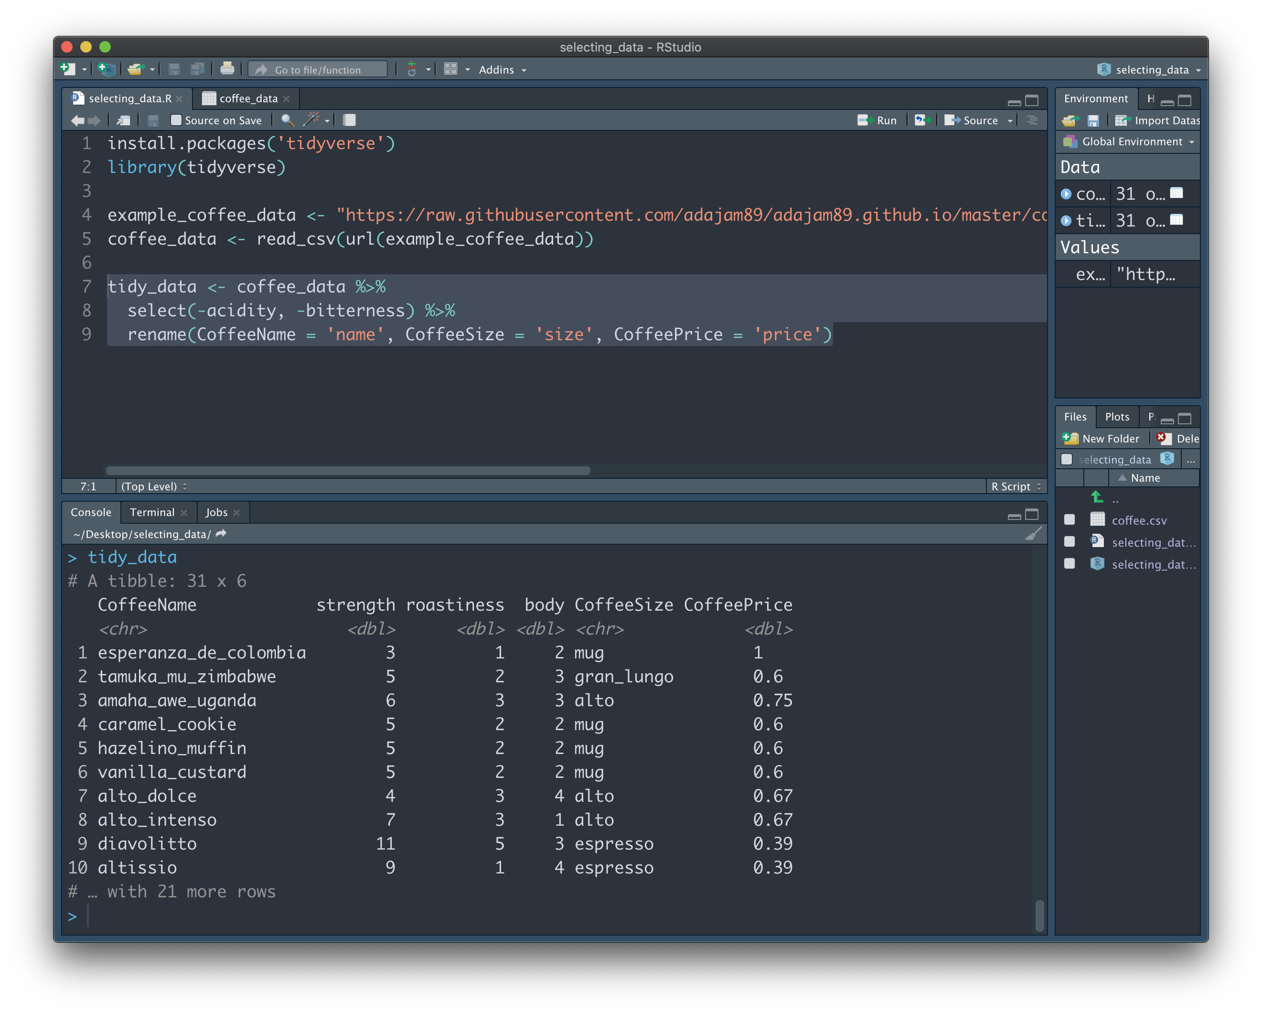Click the Re-run previous code region icon
Viewport: 1262px width, 1013px height.
coord(922,120)
